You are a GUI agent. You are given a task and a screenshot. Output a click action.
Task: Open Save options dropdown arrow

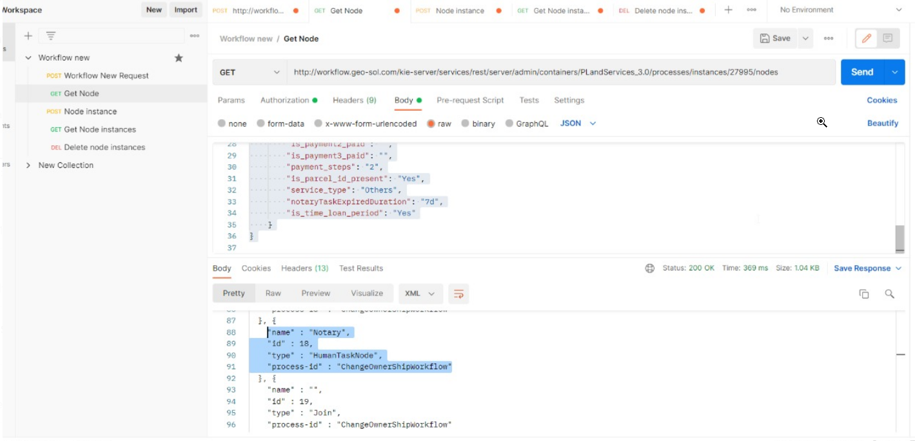coord(805,39)
